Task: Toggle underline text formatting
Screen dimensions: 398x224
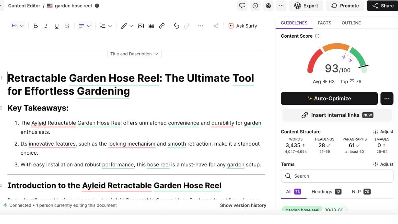Action: pyautogui.click(x=56, y=26)
